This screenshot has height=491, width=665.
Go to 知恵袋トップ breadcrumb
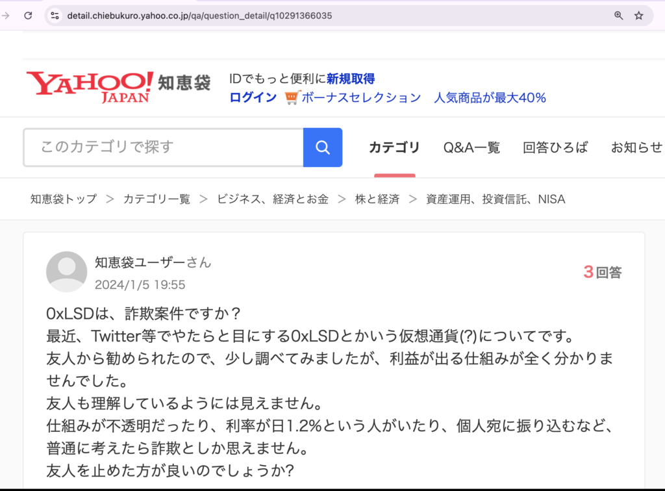pyautogui.click(x=64, y=199)
